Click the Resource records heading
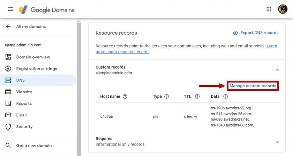This screenshot has width=293, height=156. tap(116, 33)
